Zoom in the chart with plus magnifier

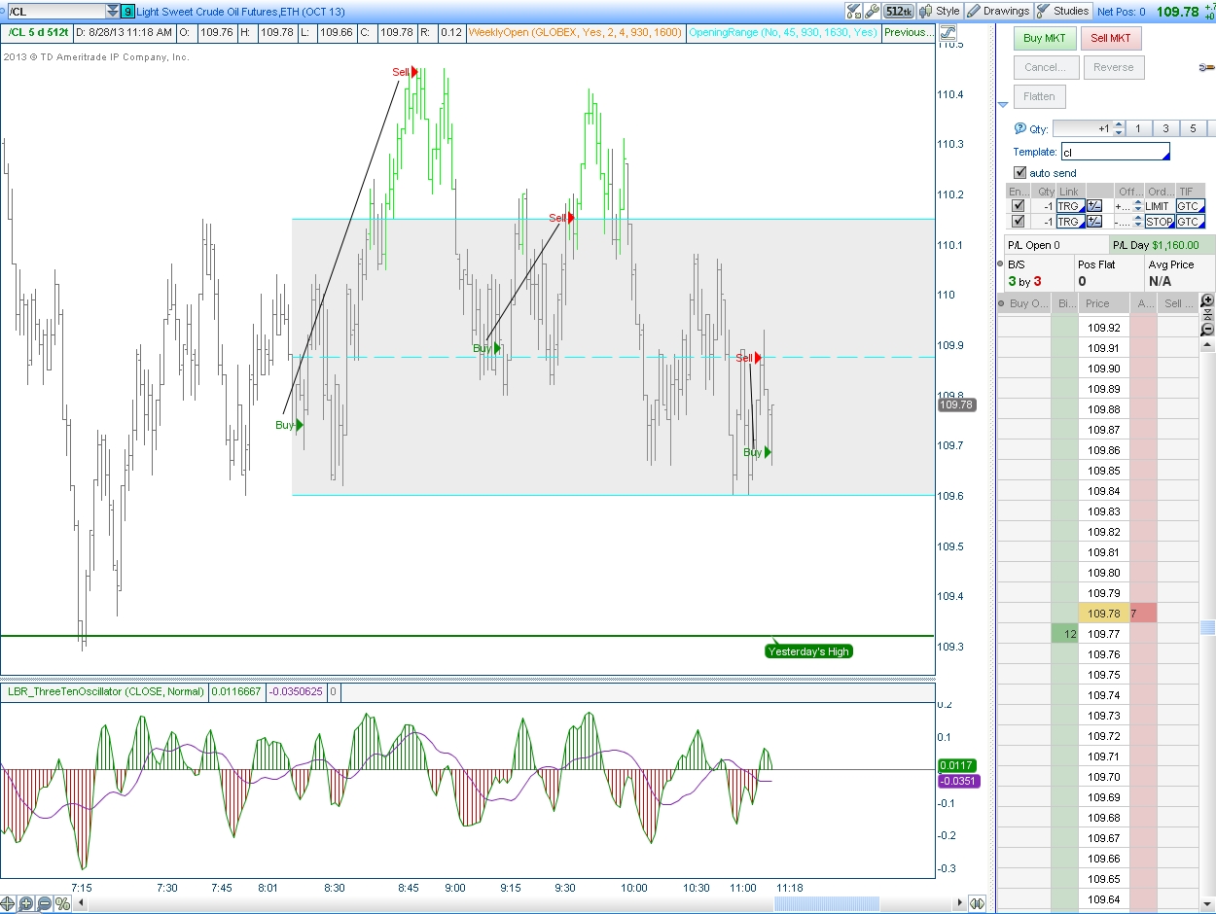26,903
